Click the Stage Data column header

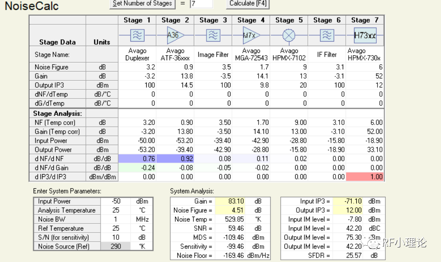pyautogui.click(x=58, y=35)
